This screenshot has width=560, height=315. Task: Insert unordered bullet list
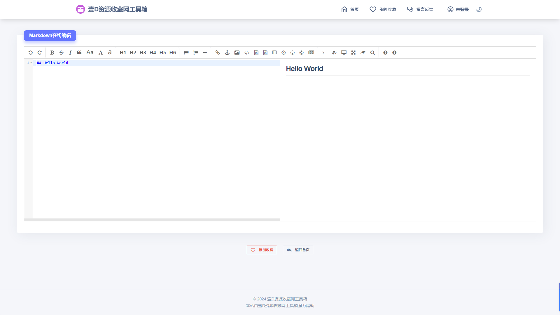point(186,52)
